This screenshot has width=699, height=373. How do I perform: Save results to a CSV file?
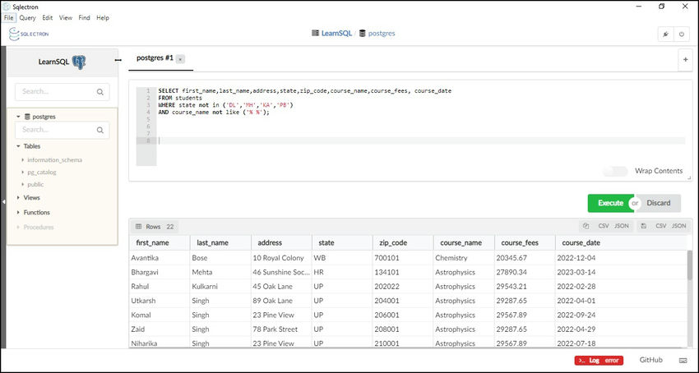tap(660, 226)
